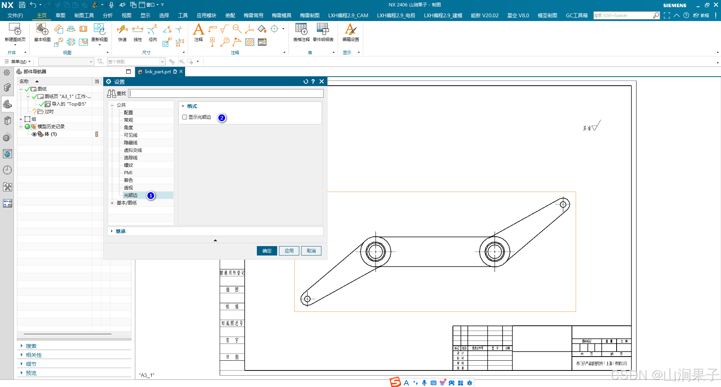Switch to the 应用模块 ribbon tab
The image size is (721, 387).
(207, 15)
